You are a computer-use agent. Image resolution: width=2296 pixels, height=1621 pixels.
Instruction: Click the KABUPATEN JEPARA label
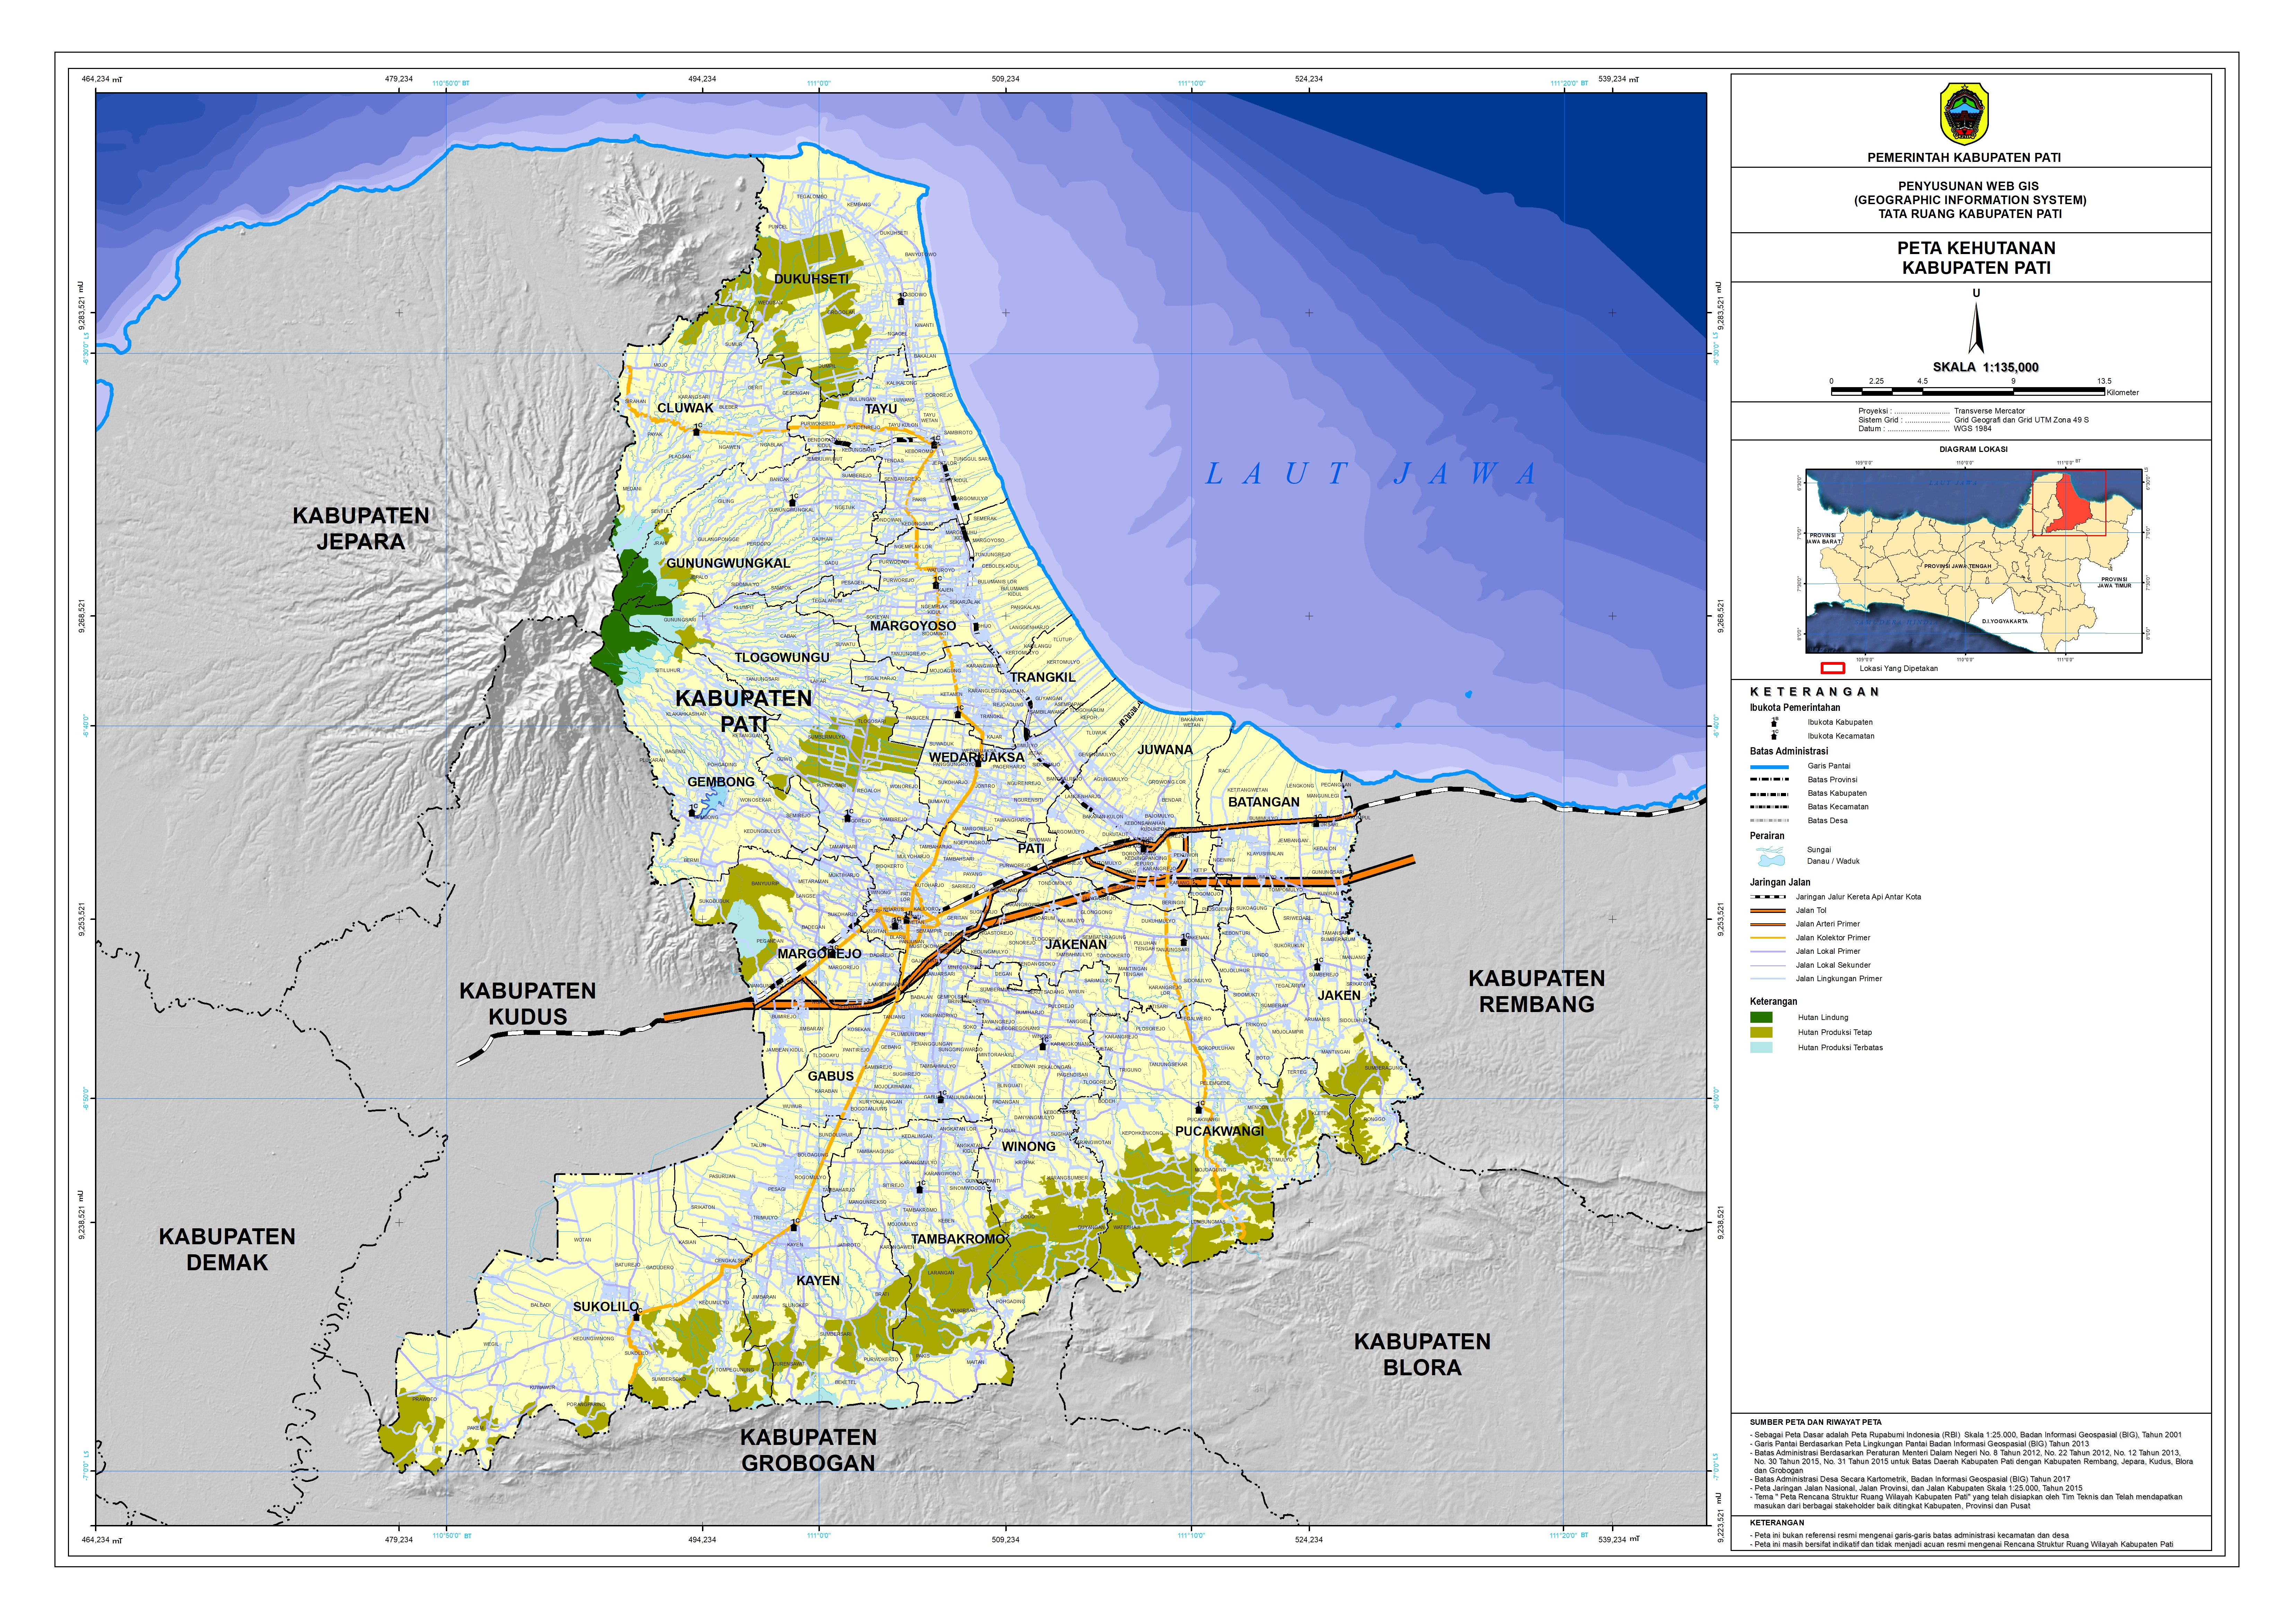coord(361,529)
